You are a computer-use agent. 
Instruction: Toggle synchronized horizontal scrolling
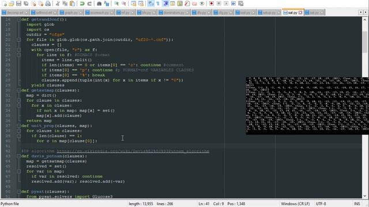pos(141,3)
